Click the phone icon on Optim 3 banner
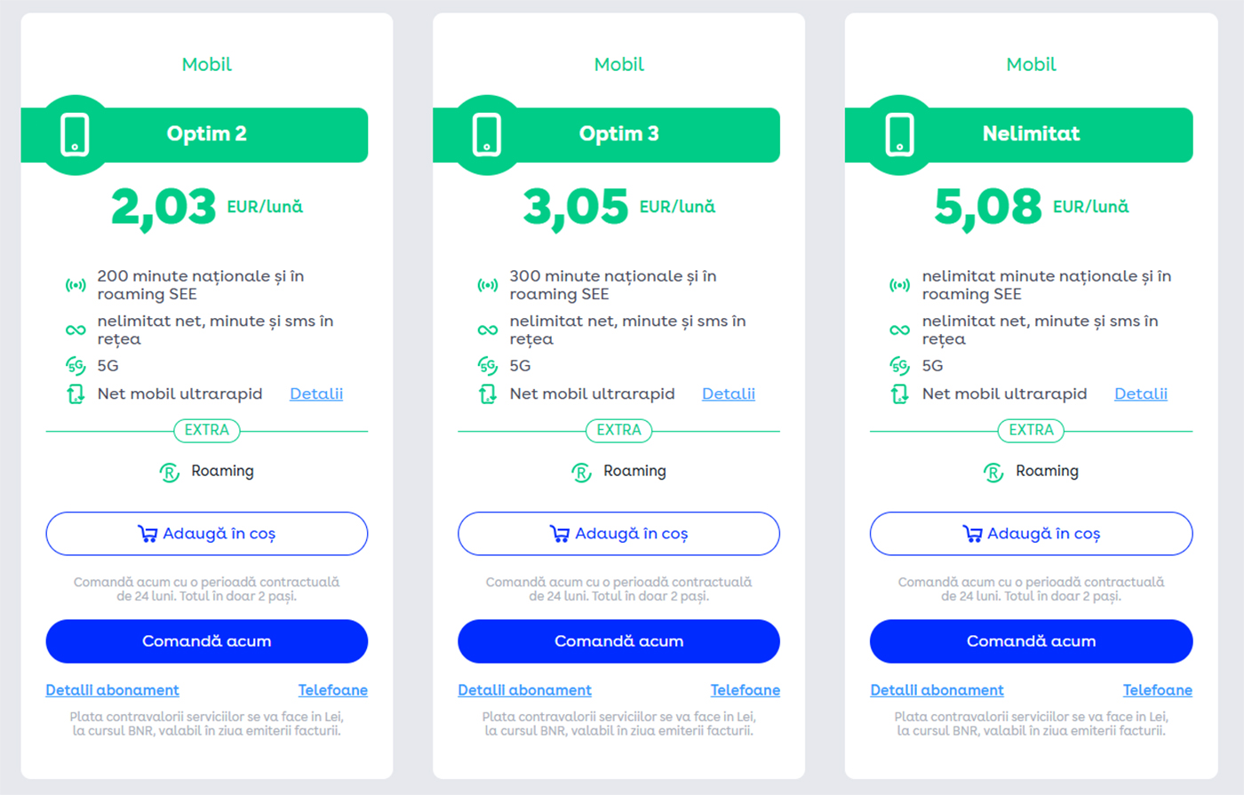Viewport: 1244px width, 795px height. [x=487, y=135]
